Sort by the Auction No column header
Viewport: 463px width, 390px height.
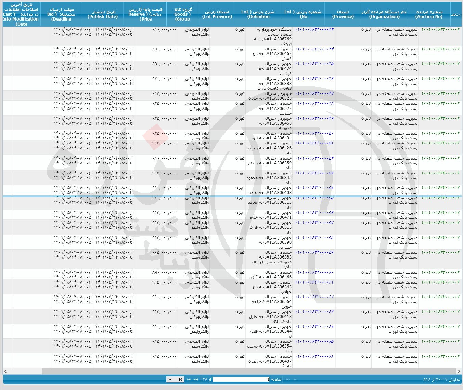click(x=429, y=14)
